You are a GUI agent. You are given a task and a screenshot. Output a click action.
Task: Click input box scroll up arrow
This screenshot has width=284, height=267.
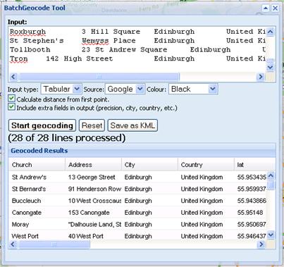(271, 32)
